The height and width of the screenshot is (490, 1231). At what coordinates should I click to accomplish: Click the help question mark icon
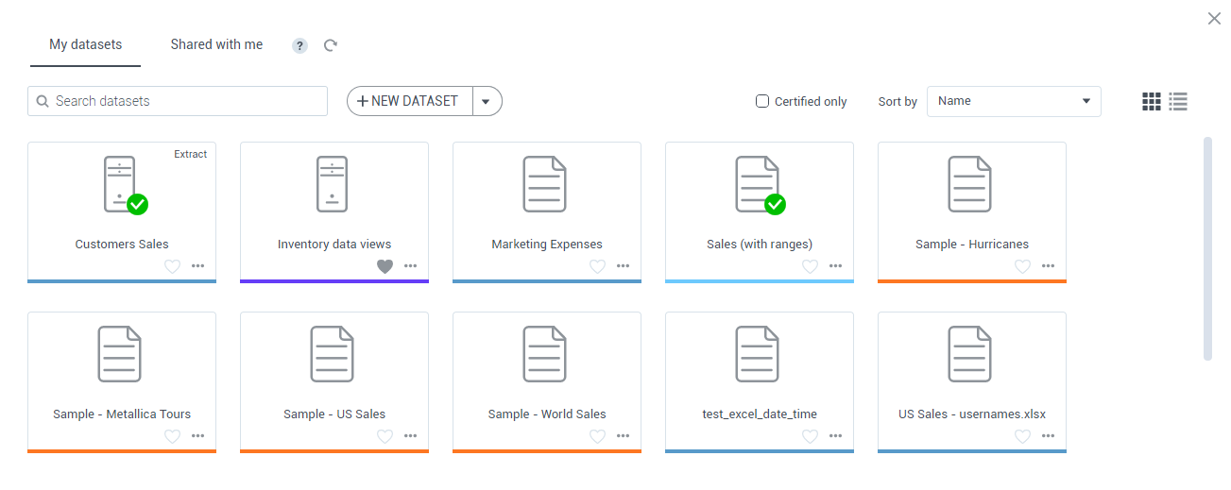click(299, 45)
